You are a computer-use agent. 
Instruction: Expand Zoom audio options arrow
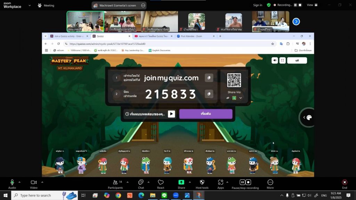19,182
